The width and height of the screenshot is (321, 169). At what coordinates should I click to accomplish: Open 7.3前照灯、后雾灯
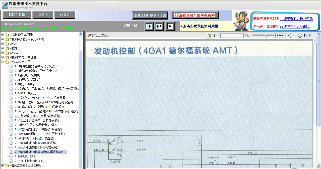tap(27, 80)
